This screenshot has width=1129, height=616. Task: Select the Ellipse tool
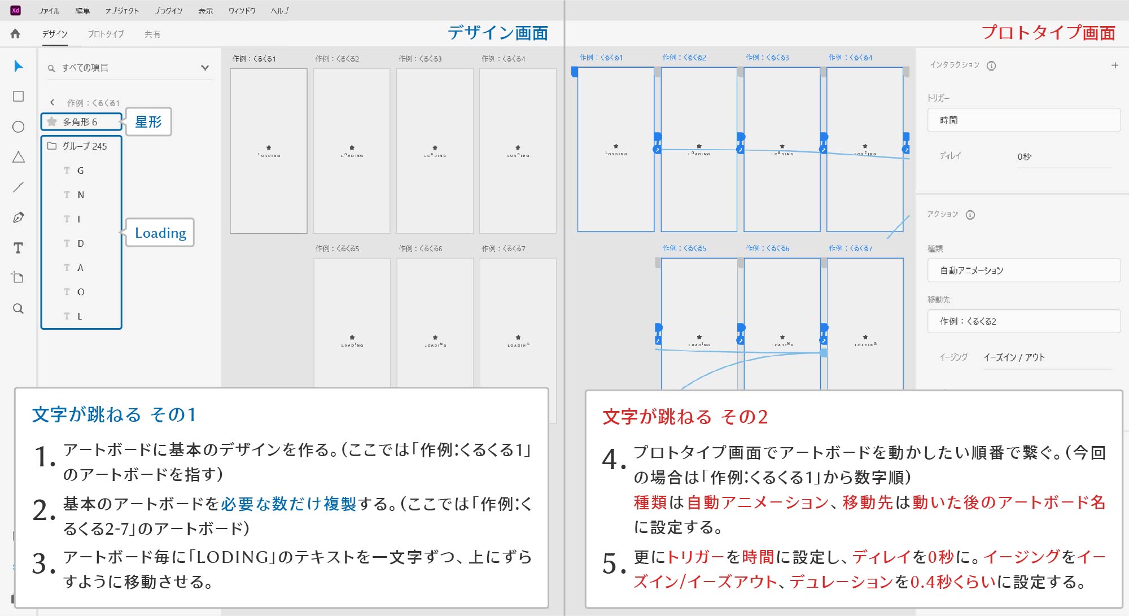(18, 127)
